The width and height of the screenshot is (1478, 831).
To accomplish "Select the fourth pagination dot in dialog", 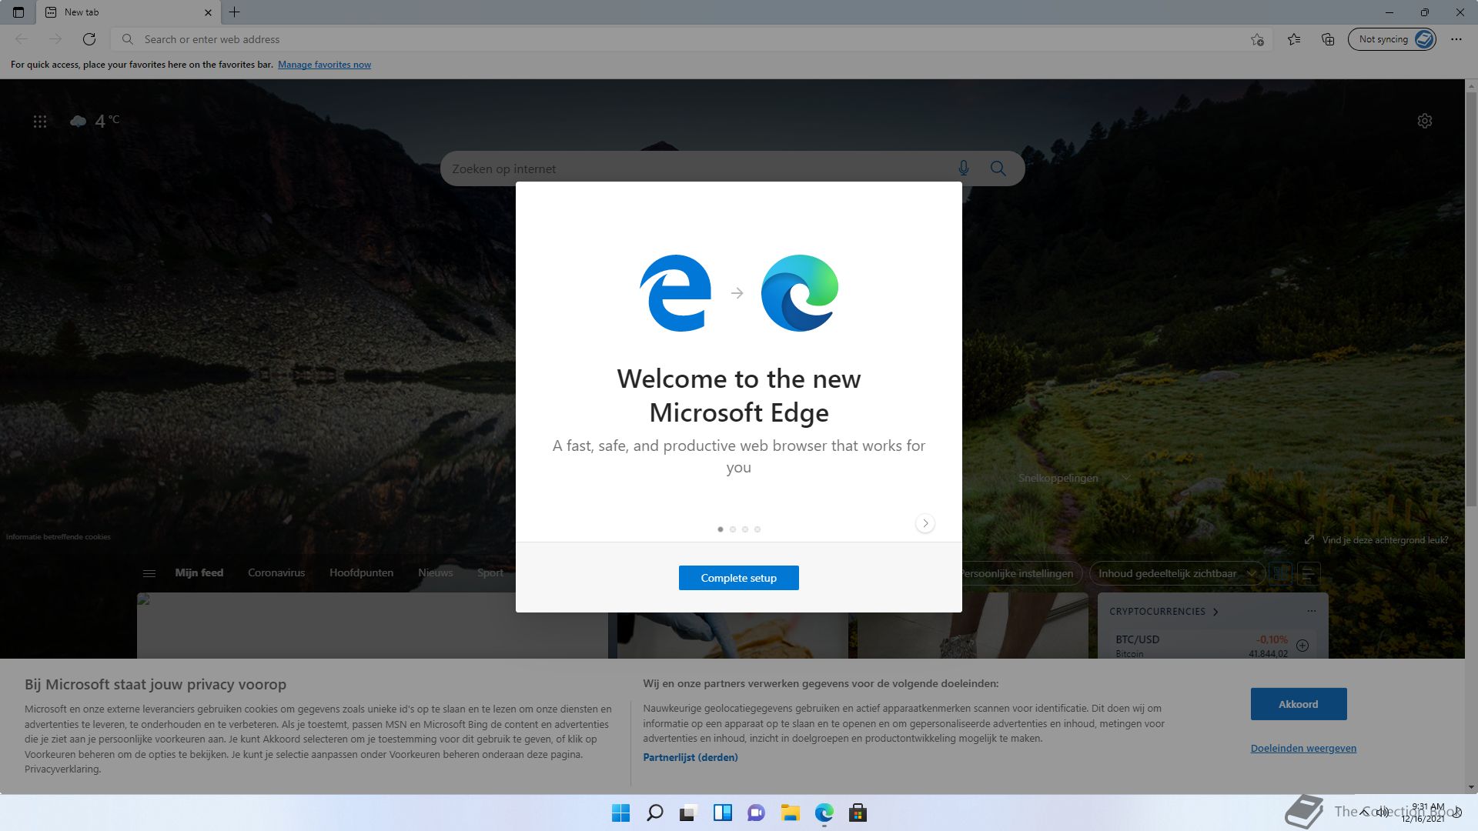I will [x=757, y=529].
